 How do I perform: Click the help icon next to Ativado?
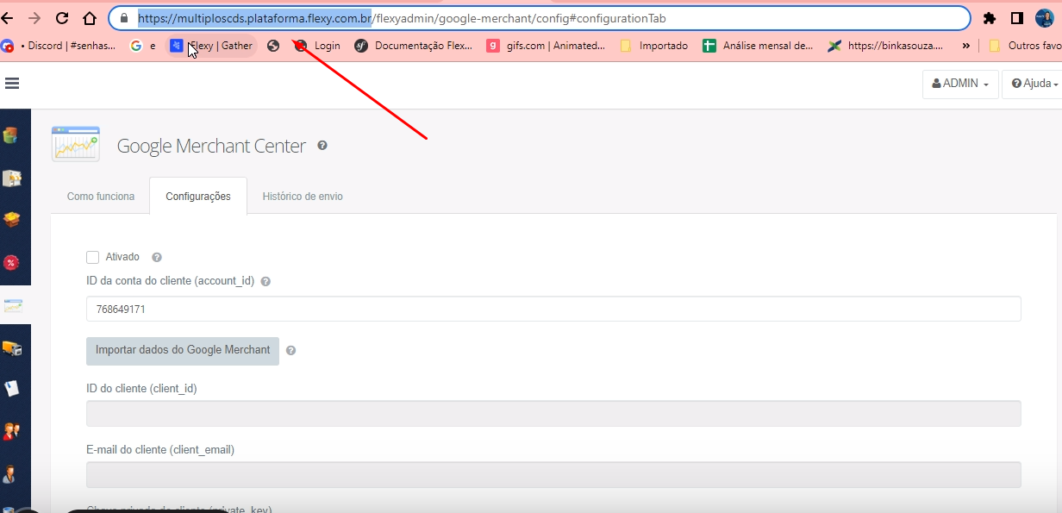point(157,257)
